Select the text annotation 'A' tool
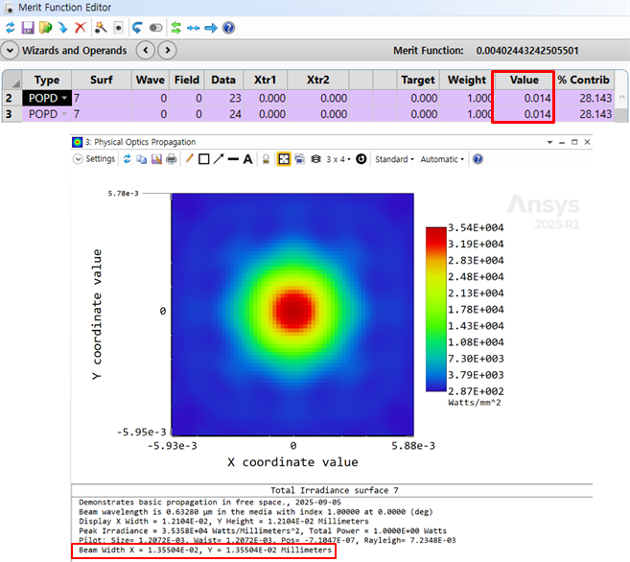This screenshot has width=630, height=562. pos(248,159)
